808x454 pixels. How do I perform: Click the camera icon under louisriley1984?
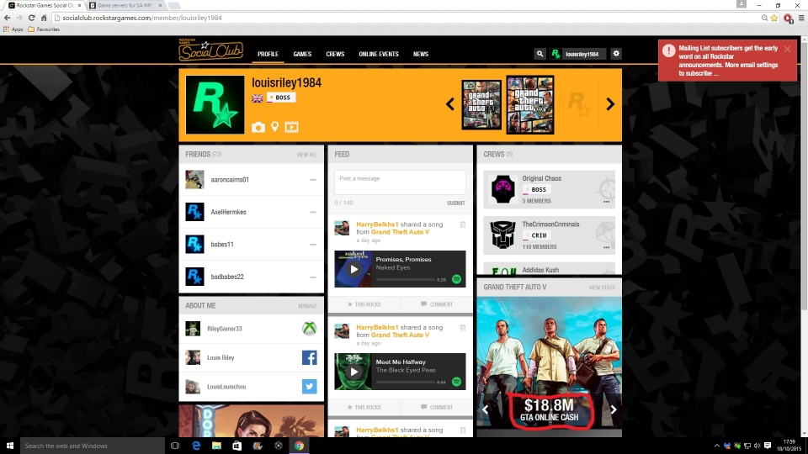(x=258, y=127)
